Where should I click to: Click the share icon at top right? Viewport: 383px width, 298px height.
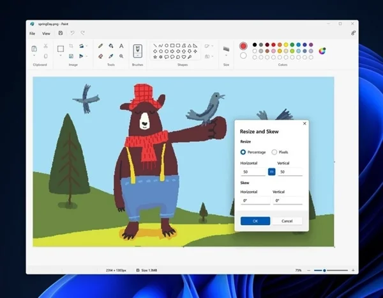353,33
